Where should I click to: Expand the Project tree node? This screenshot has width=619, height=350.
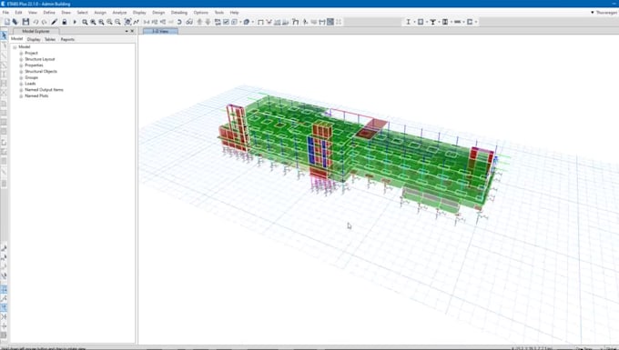(21, 54)
